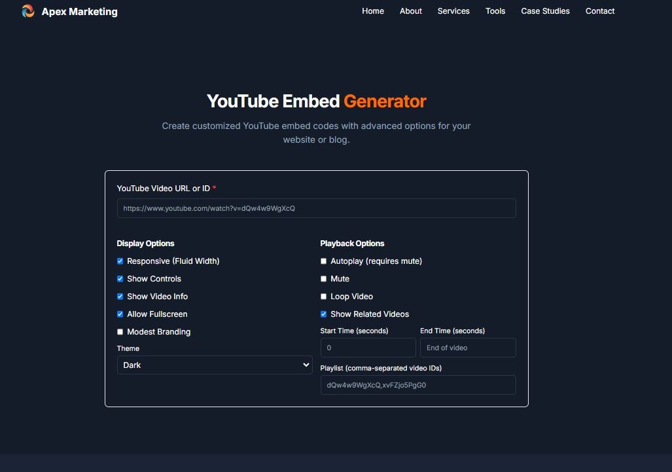Disable Show Related Videos
The width and height of the screenshot is (672, 472).
[x=323, y=314]
